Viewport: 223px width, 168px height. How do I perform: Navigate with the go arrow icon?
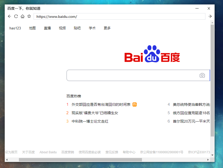(x=210, y=16)
